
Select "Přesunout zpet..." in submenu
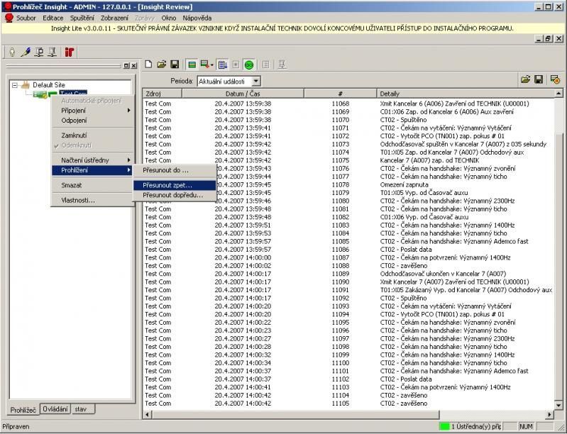(167, 185)
